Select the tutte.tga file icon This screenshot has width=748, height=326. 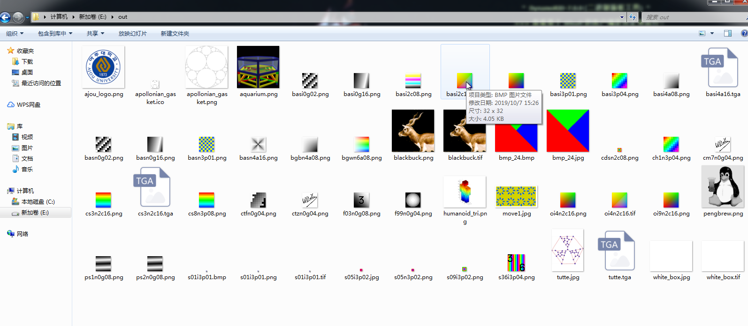pyautogui.click(x=619, y=251)
